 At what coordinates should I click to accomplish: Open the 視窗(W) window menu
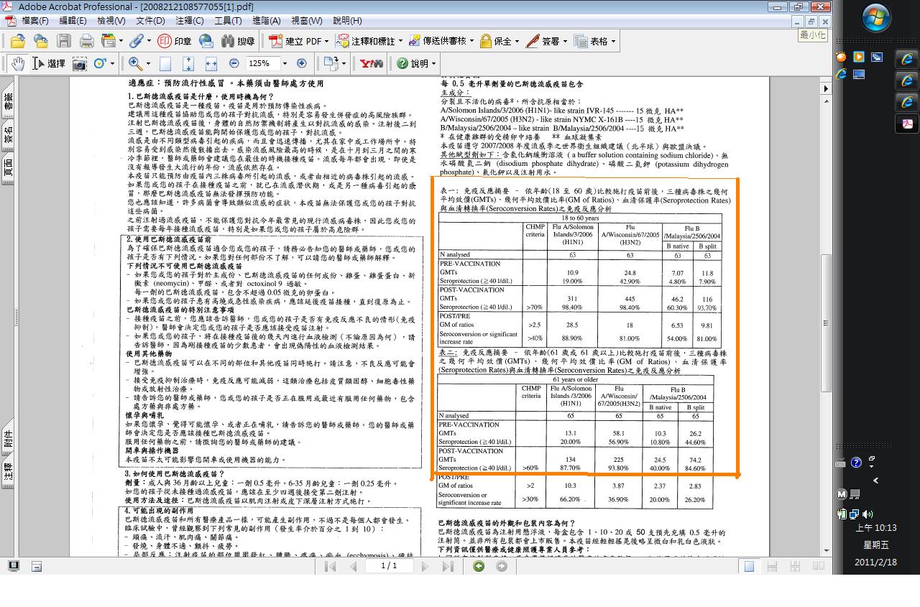click(307, 21)
